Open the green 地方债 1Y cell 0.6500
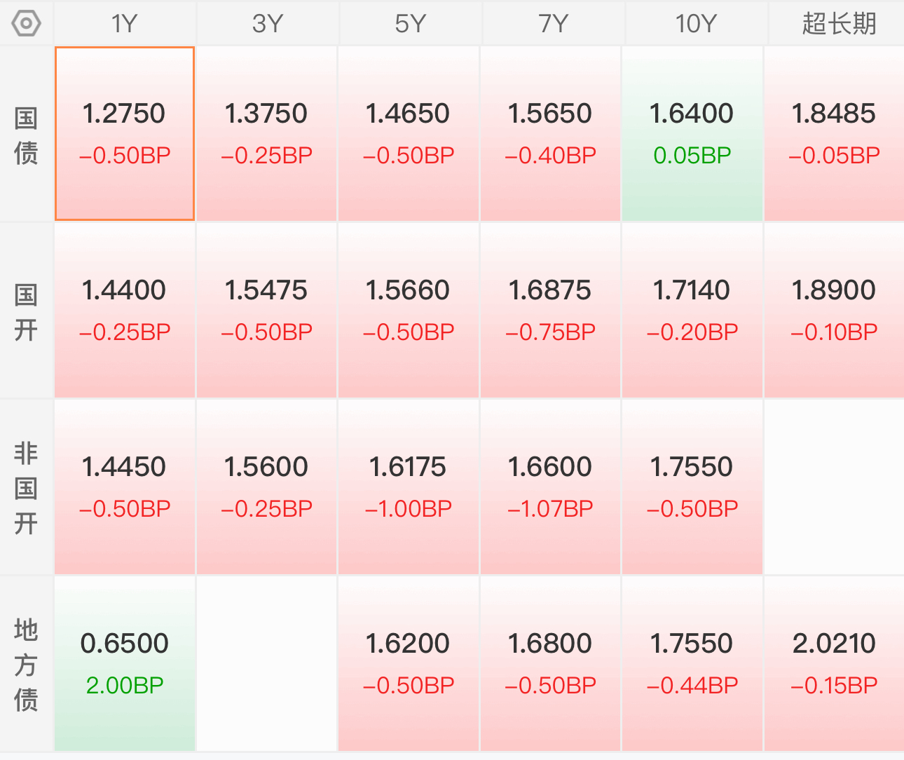 (x=125, y=664)
